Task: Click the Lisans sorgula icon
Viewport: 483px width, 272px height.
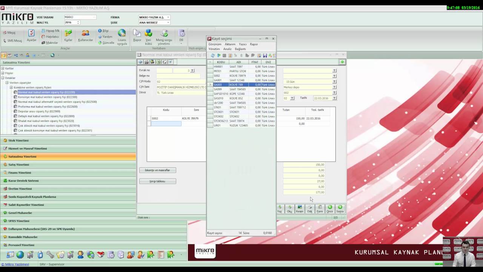Action: [x=122, y=37]
